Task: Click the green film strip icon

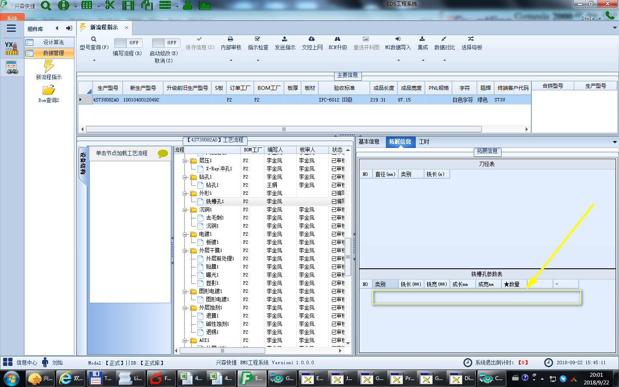Action: (x=128, y=6)
